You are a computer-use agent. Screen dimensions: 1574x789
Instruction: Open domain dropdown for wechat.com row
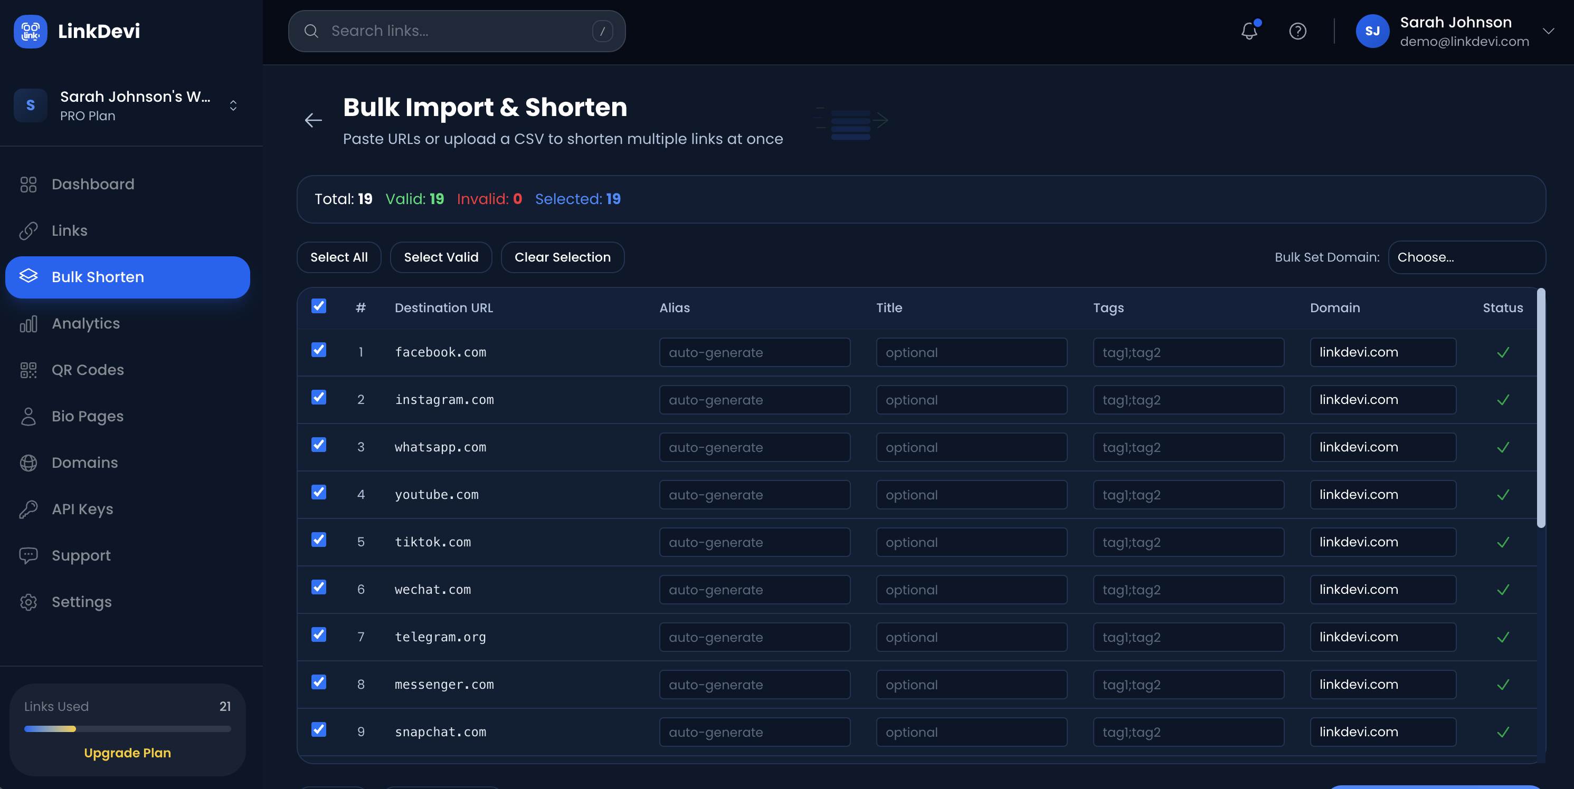coord(1382,590)
